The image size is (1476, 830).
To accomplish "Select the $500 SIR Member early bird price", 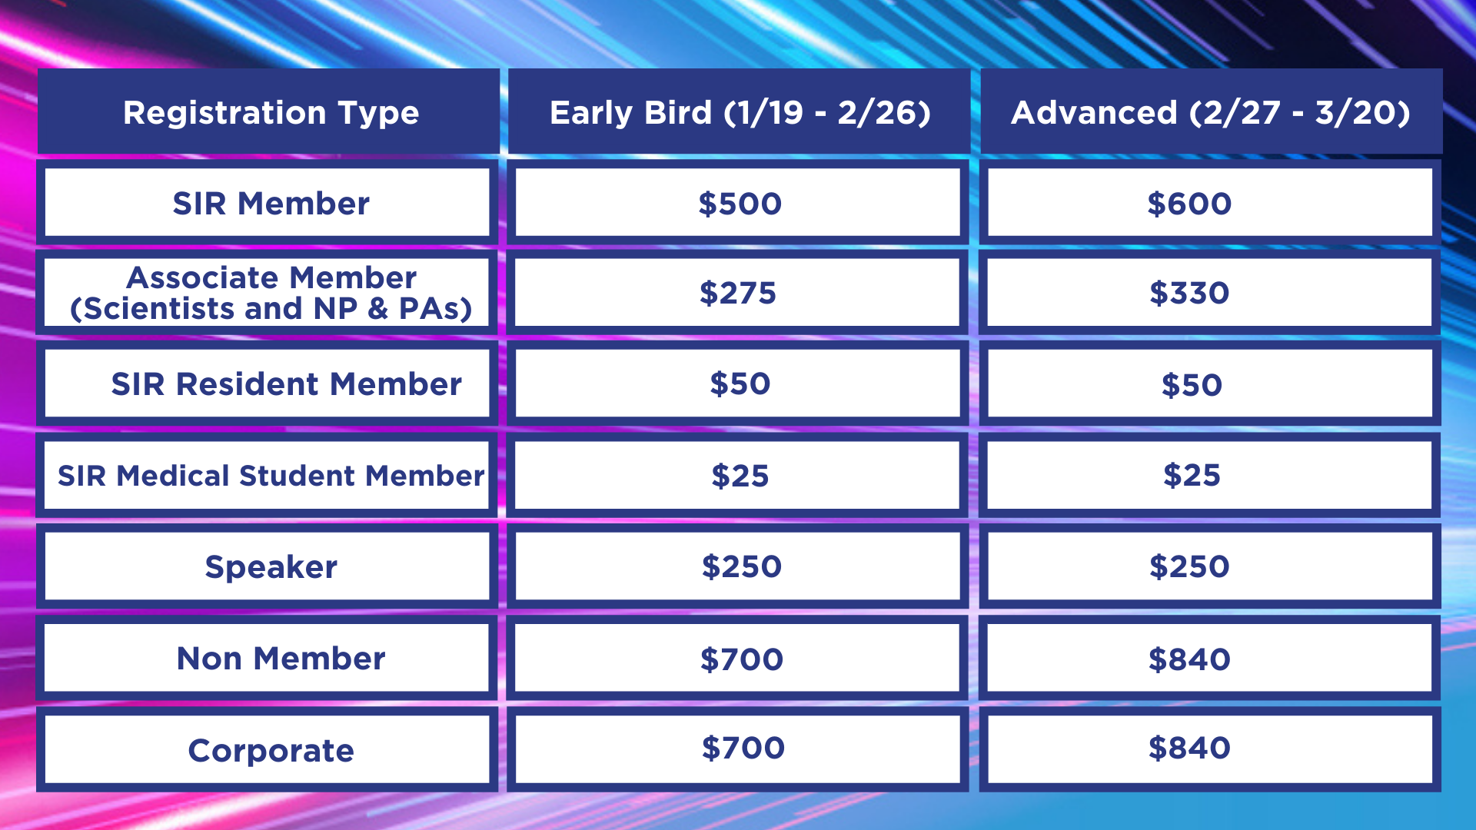I will tap(738, 202).
